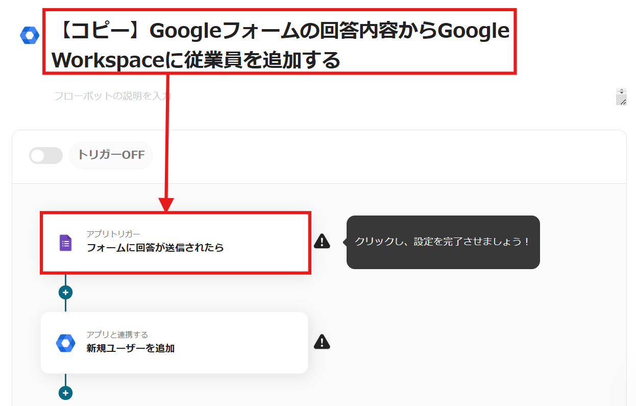Image resolution: width=636 pixels, height=406 pixels.
Task: Click the Google Workspace logo beside the flow title
Action: tap(30, 35)
